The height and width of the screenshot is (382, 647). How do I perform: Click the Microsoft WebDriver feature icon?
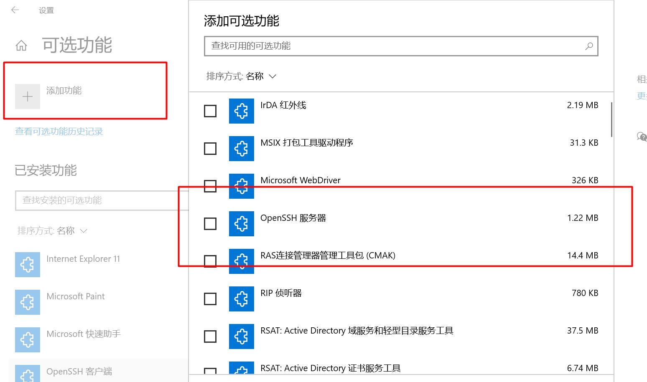point(242,186)
